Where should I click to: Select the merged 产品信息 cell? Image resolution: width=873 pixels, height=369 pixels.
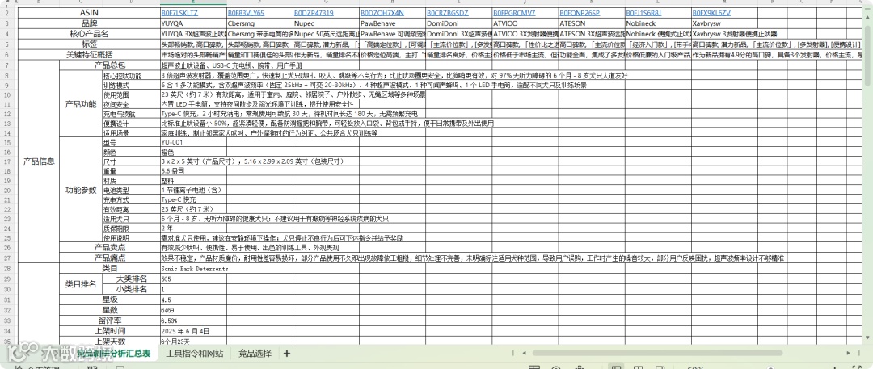click(39, 161)
